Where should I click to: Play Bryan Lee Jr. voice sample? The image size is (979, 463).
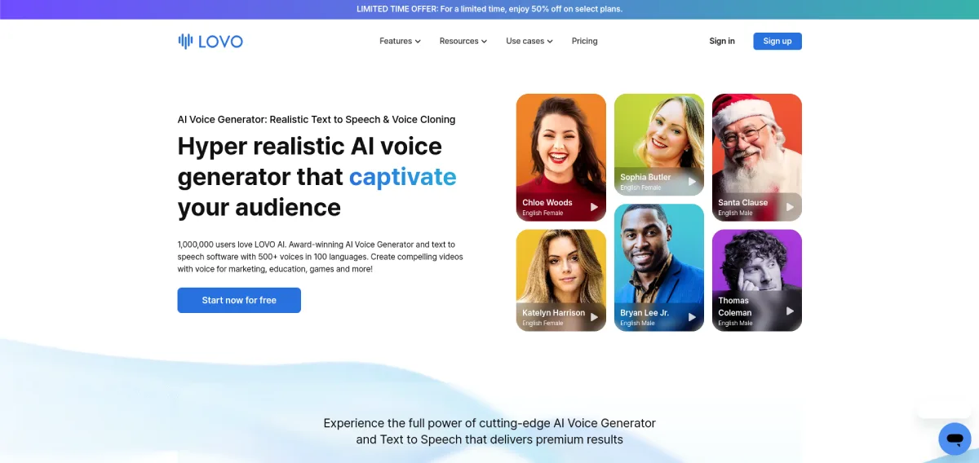(x=692, y=317)
